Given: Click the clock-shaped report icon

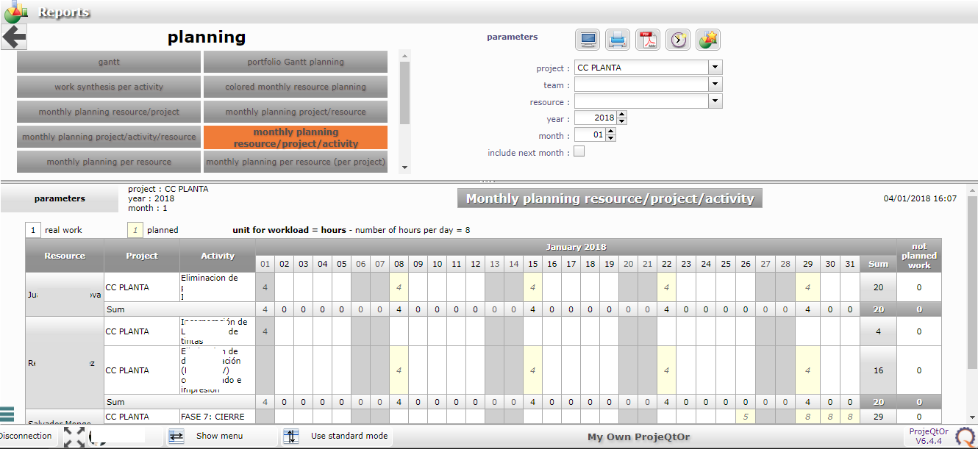Looking at the screenshot, I should click(x=678, y=40).
